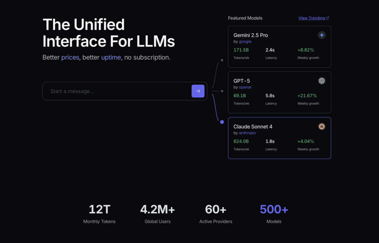
Task: Select the GPT-5 model title
Action: click(242, 81)
